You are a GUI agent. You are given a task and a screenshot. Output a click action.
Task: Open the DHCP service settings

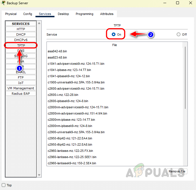click(x=21, y=34)
